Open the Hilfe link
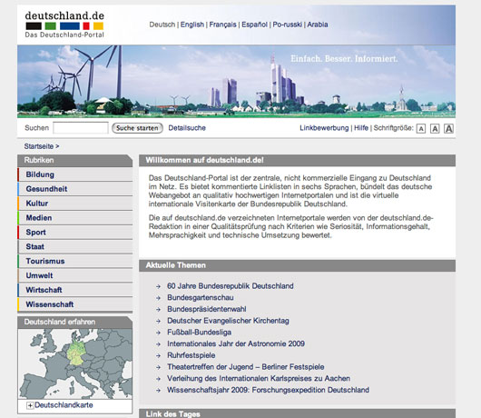The height and width of the screenshot is (418, 481). (361, 128)
